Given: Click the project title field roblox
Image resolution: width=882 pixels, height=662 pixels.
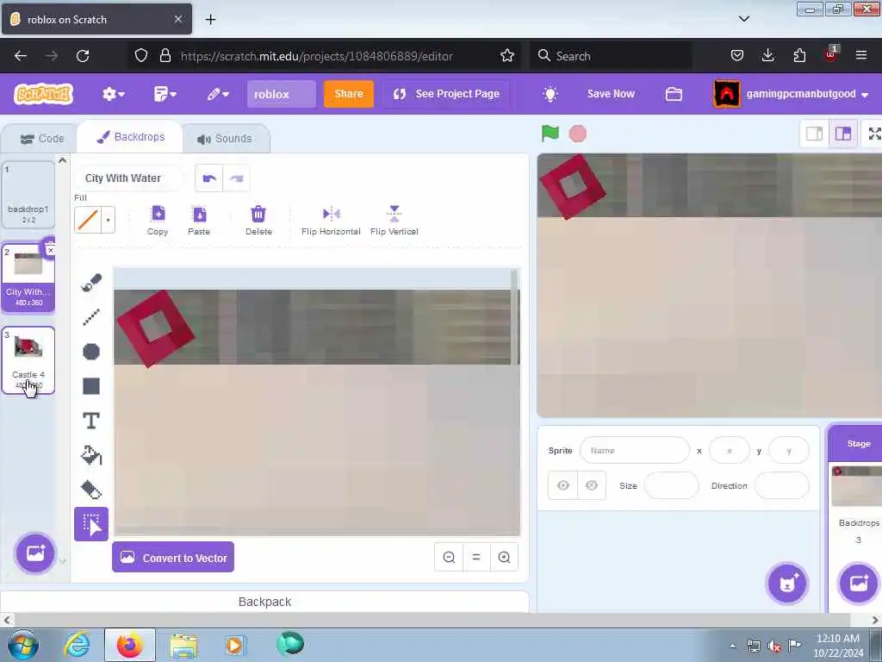Looking at the screenshot, I should 282,94.
